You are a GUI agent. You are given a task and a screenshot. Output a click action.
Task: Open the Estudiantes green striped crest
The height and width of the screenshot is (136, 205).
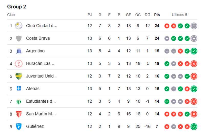coord(19,101)
